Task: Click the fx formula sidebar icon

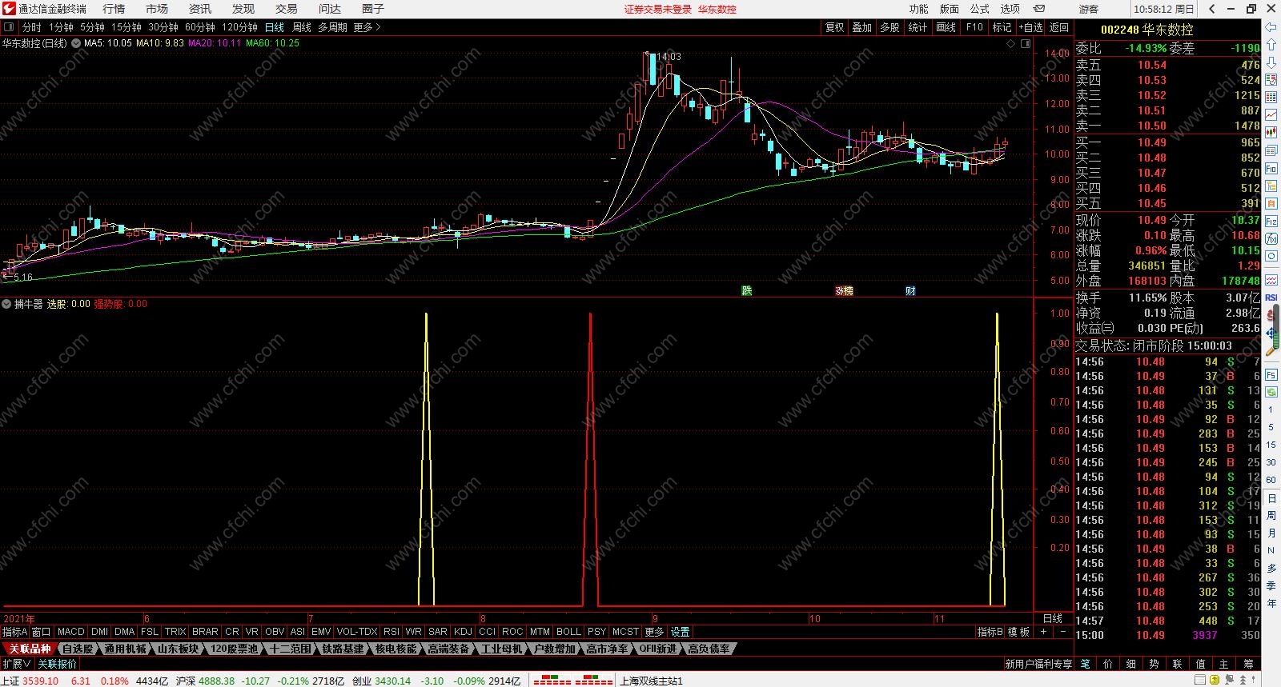Action: [x=1271, y=238]
